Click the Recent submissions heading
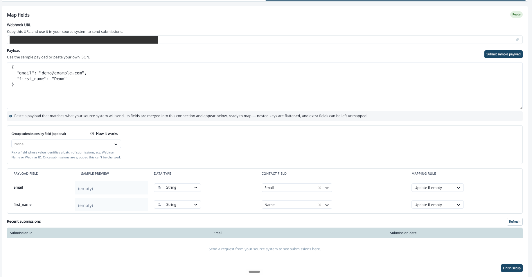This screenshot has width=532, height=277. pyautogui.click(x=24, y=221)
